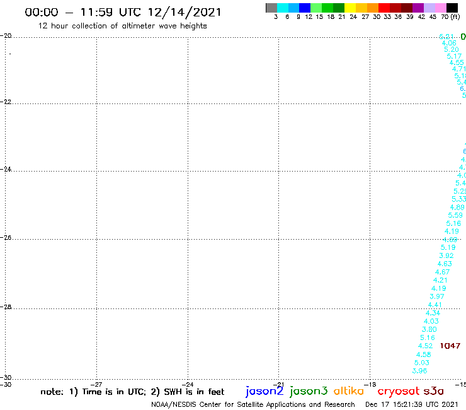
Task: Click the wave height value 4.52
Action: [x=425, y=346]
